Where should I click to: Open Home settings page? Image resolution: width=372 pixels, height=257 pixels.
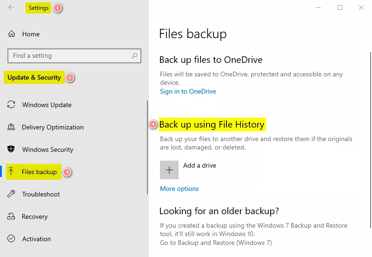pos(31,34)
